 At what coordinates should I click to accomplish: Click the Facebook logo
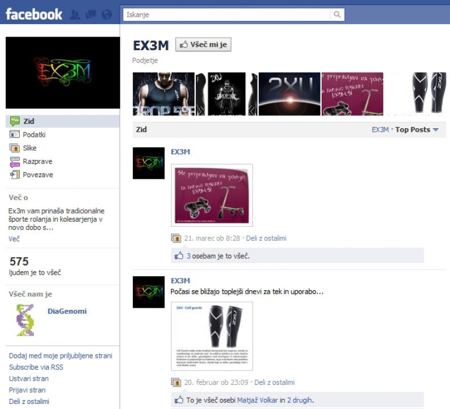(x=34, y=14)
